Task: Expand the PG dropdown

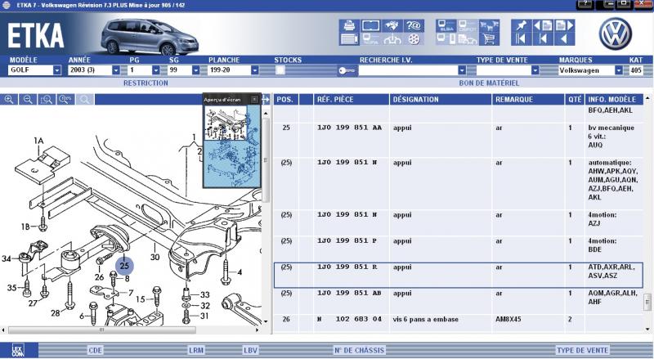Action: (x=156, y=70)
